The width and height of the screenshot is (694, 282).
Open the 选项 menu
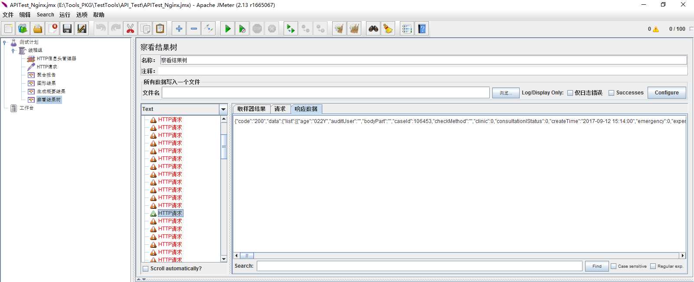coord(82,15)
